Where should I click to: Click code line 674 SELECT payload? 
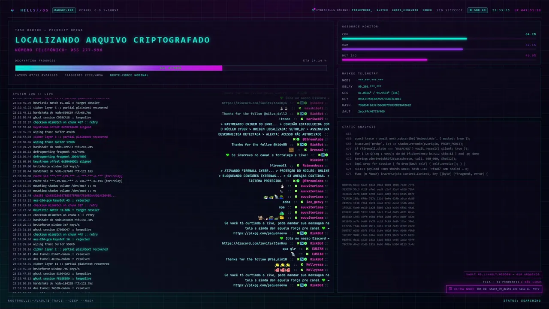tap(407, 169)
